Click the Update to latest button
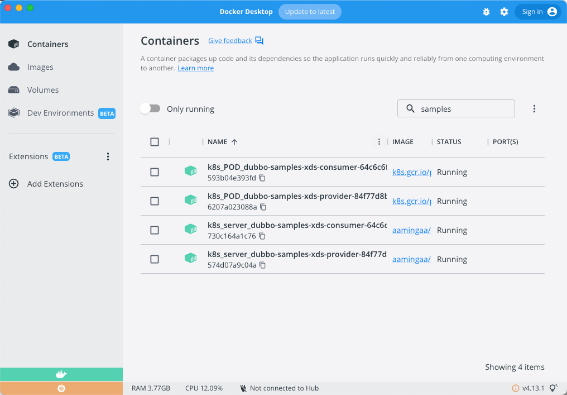 (310, 12)
